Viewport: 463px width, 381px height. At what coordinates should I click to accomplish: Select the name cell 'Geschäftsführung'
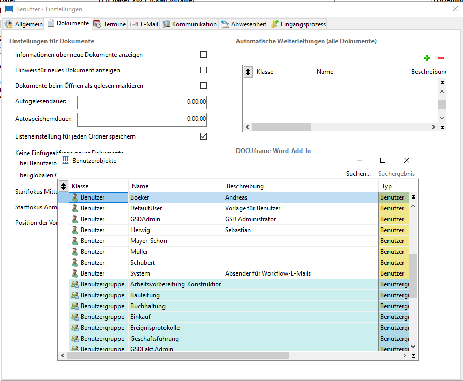coord(176,339)
